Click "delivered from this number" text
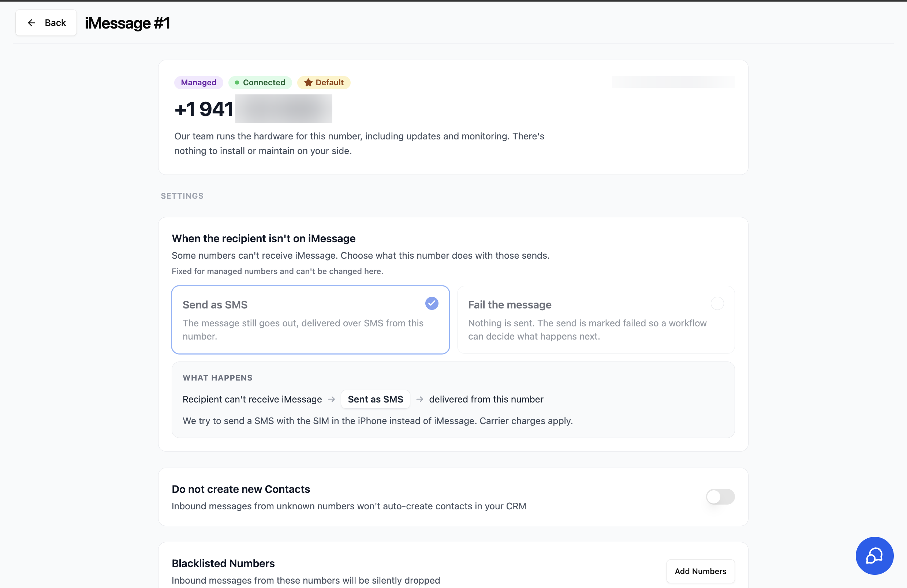This screenshot has height=588, width=907. [x=486, y=399]
